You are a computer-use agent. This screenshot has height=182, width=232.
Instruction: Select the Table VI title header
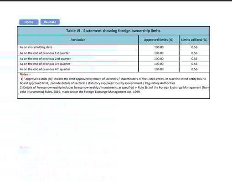pos(113,31)
